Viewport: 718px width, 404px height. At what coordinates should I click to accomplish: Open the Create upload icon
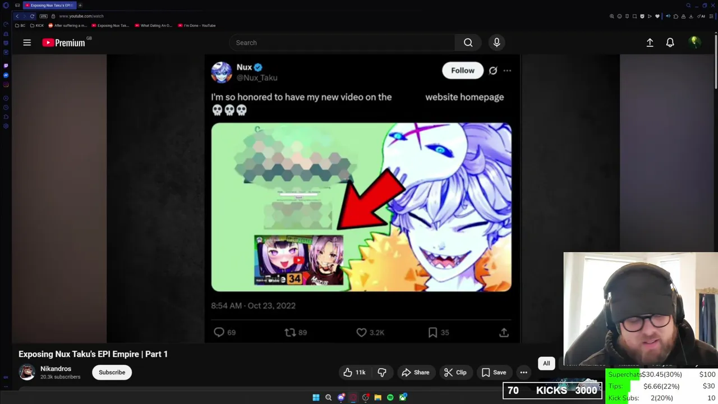pos(650,43)
